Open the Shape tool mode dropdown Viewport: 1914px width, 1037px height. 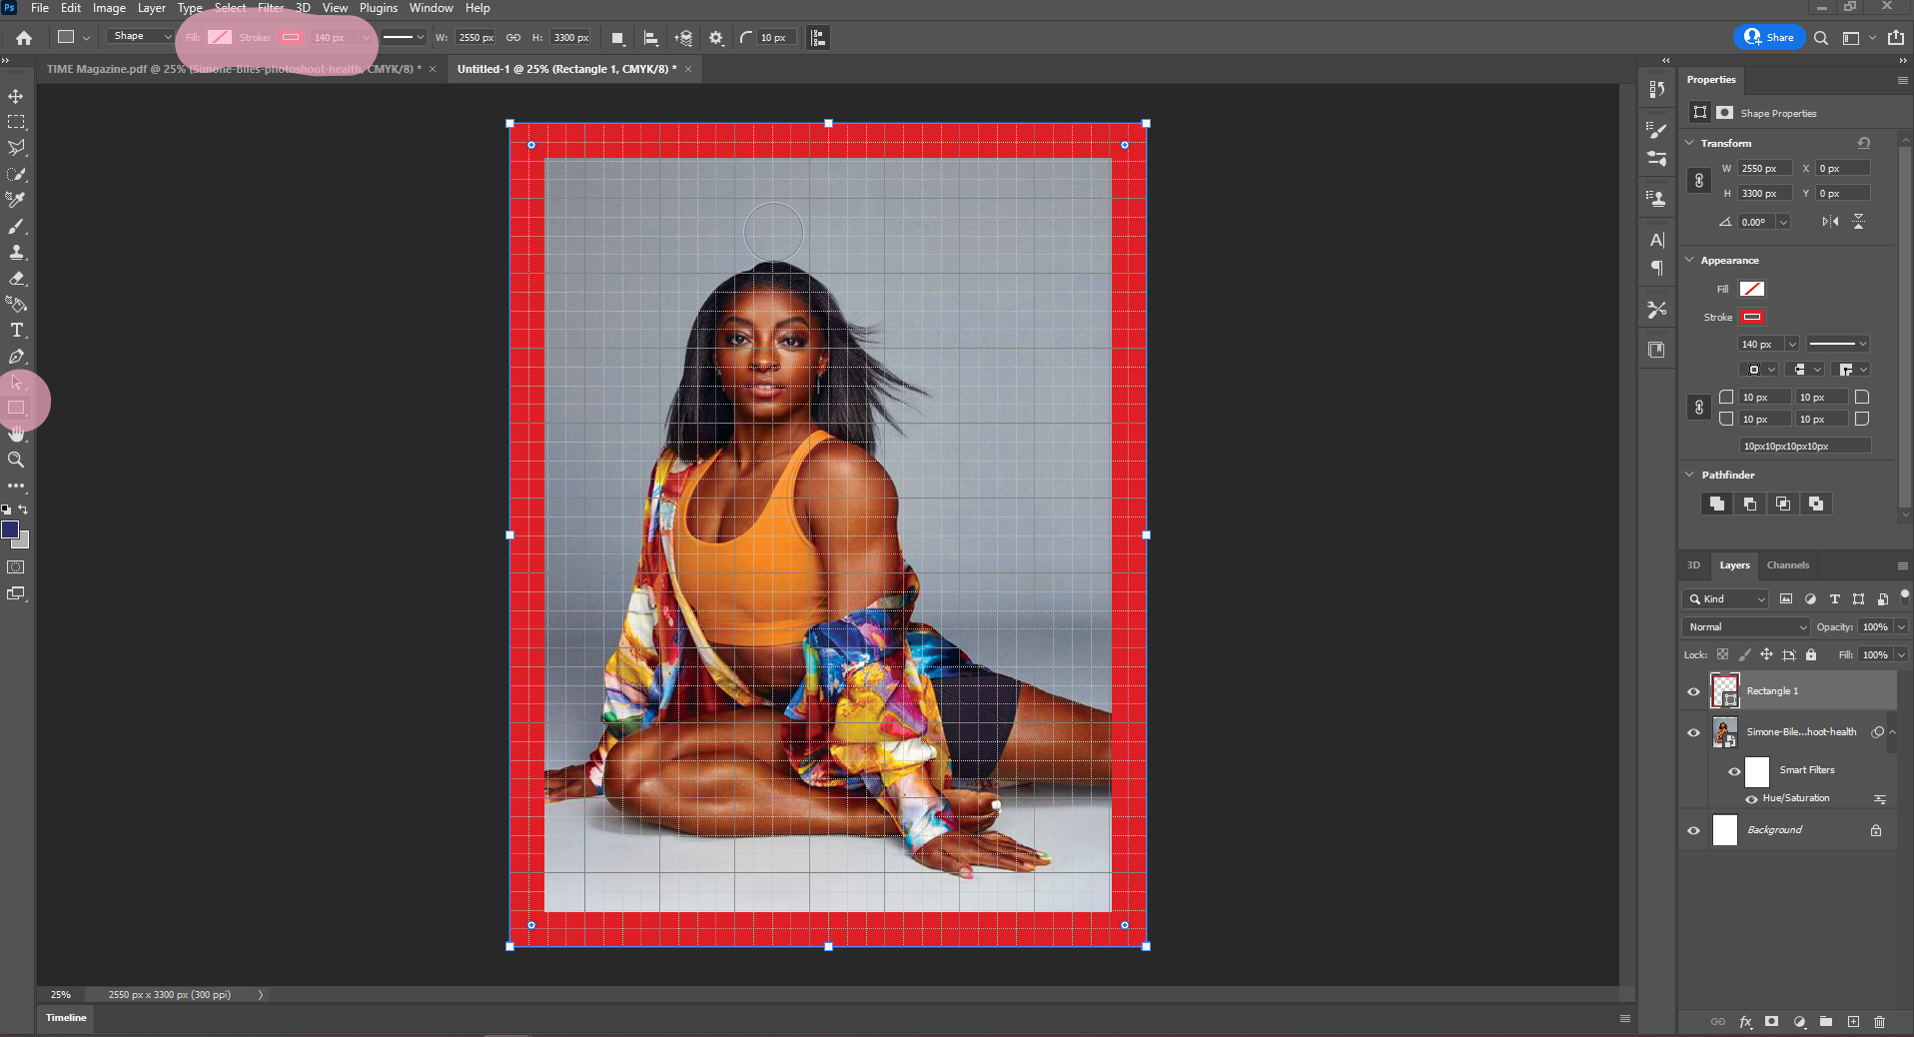pyautogui.click(x=141, y=37)
